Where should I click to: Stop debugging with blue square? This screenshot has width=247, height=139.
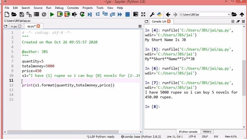tap(127, 15)
